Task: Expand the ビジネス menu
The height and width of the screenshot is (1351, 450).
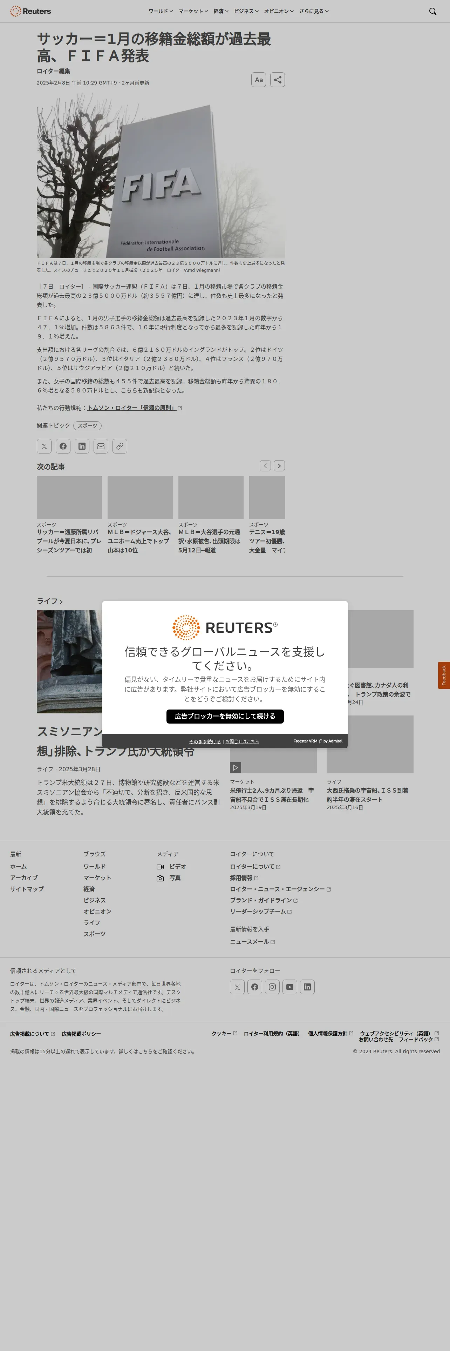Action: pyautogui.click(x=246, y=11)
